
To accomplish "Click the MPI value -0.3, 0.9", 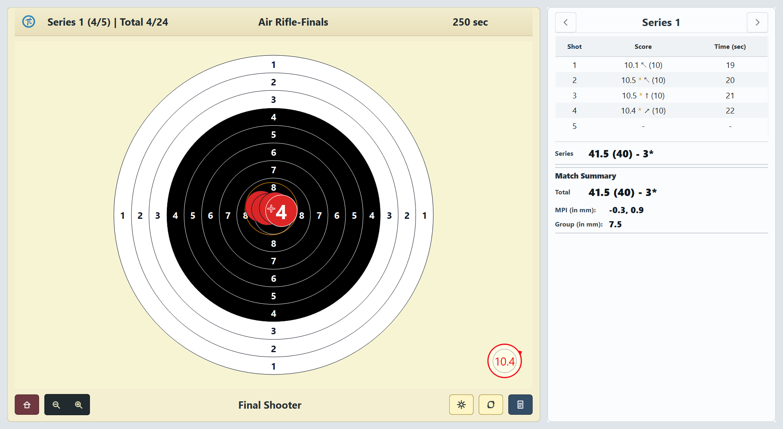I will point(626,210).
